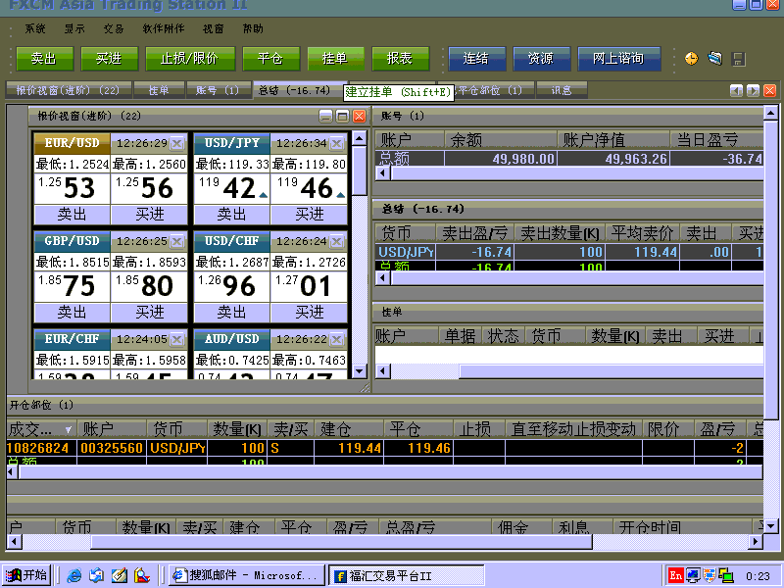784x588 pixels.
Task: Launch Internet Explorer from the quick launch bar
Action: pyautogui.click(x=73, y=575)
